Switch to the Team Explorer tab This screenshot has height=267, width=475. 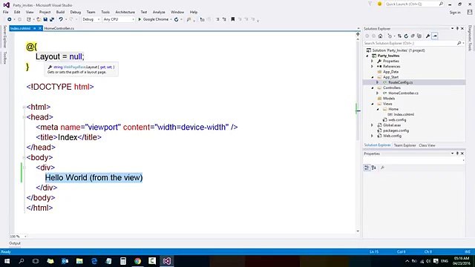[x=404, y=145]
